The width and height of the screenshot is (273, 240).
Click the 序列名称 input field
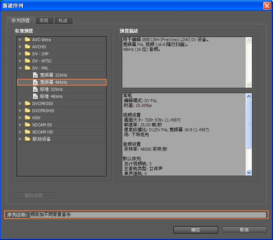pyautogui.click(x=148, y=215)
